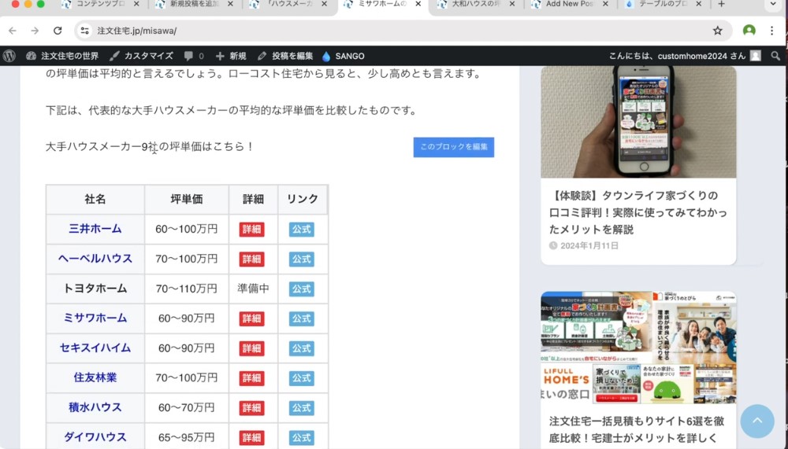Open カスタマイズ in the admin bar

(141, 56)
